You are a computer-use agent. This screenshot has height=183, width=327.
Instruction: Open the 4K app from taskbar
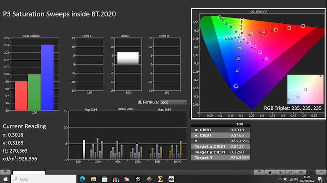click(x=138, y=179)
